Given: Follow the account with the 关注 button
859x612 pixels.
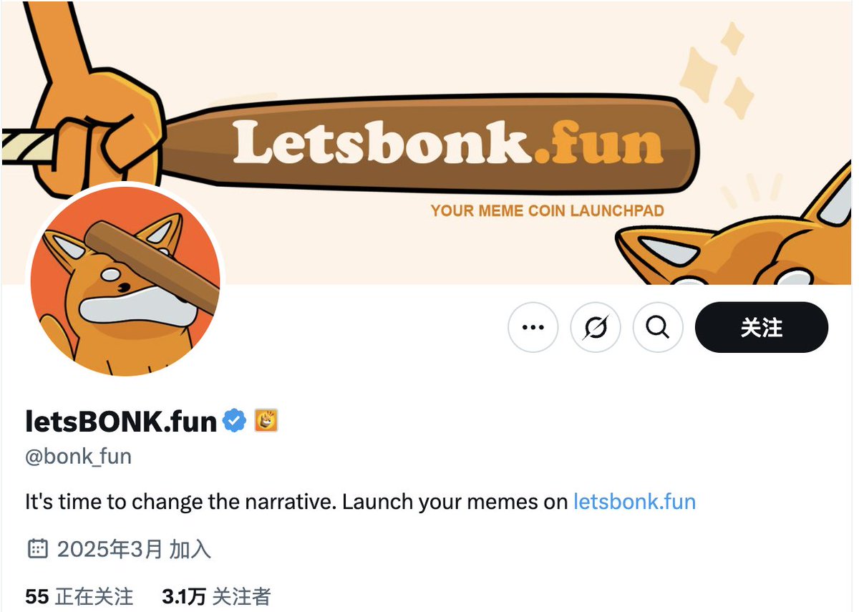Looking at the screenshot, I should click(762, 327).
